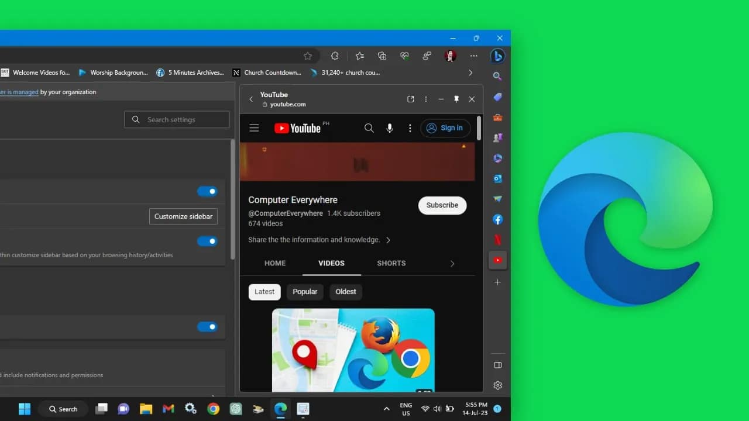Open Facebook from the Edge sidebar
749x421 pixels.
point(497,219)
